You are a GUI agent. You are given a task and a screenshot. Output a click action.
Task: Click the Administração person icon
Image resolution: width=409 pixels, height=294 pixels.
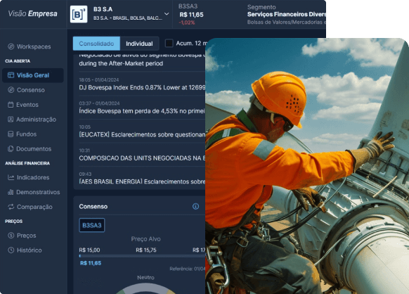pos(11,120)
